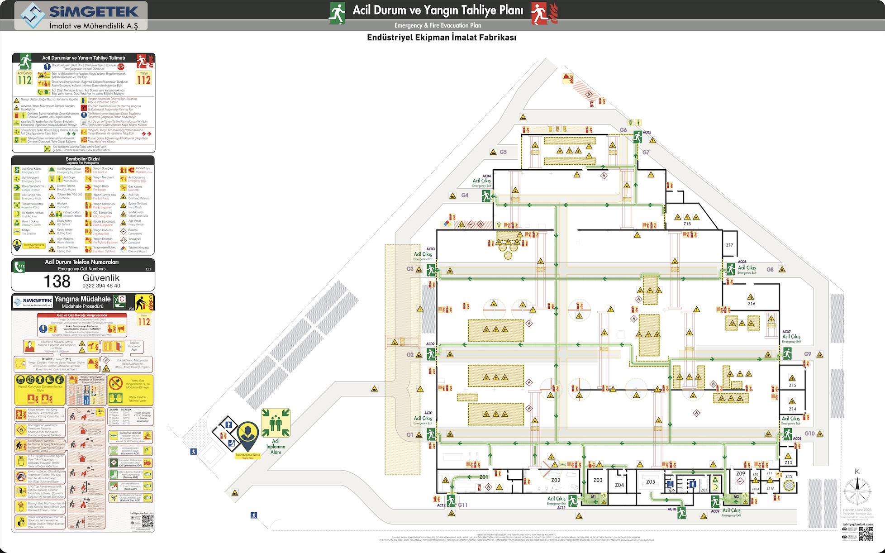This screenshot has width=885, height=553.
Task: Click the AC10 emergency exit running-man icon
Action: (682, 513)
